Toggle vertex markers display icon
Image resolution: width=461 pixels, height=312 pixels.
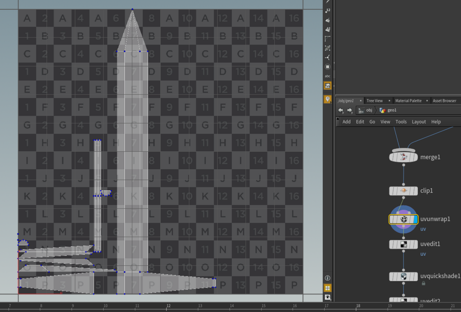coord(328,57)
